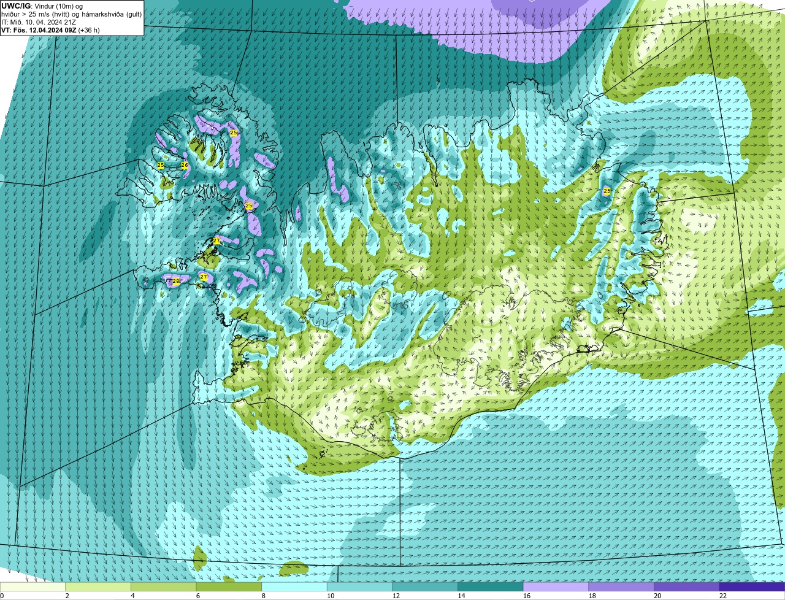The width and height of the screenshot is (785, 600).
Task: Click the "UWC/IG" bold heading in title box
Action: [16, 6]
